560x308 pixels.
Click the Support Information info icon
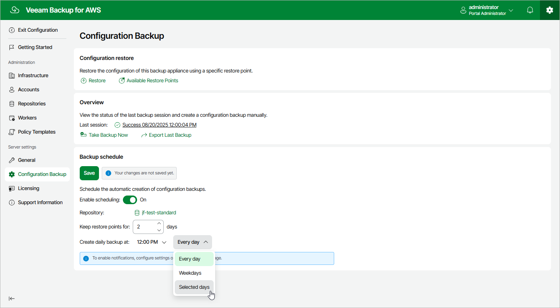pyautogui.click(x=12, y=203)
